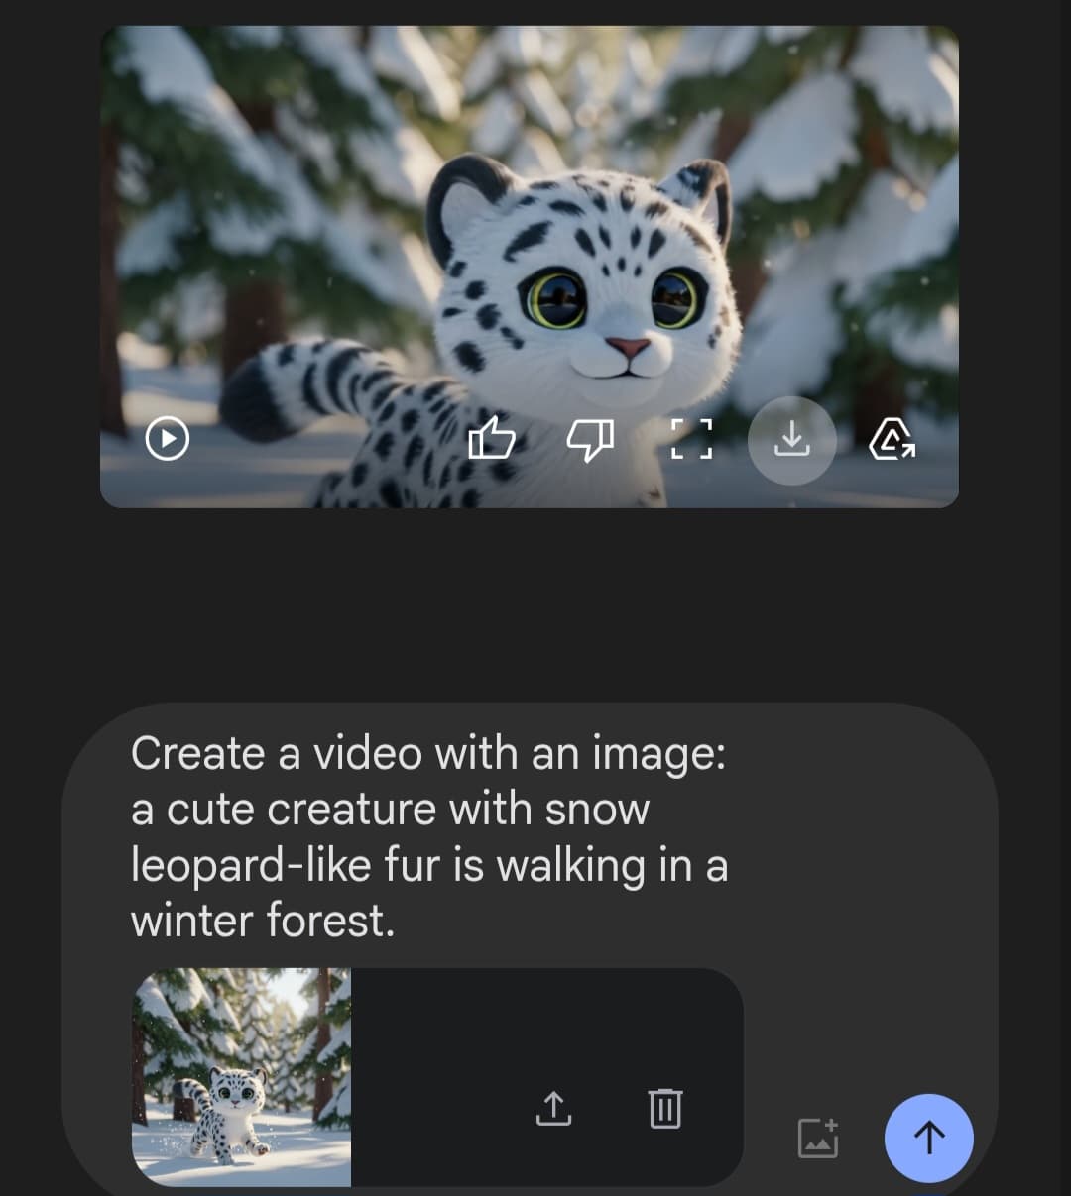
Task: Click the triangular share icon on video
Action: pyautogui.click(x=892, y=439)
